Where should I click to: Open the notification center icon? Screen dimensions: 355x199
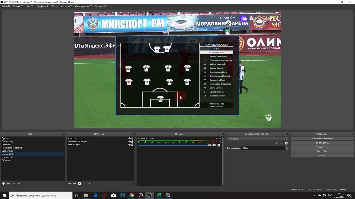(349, 195)
